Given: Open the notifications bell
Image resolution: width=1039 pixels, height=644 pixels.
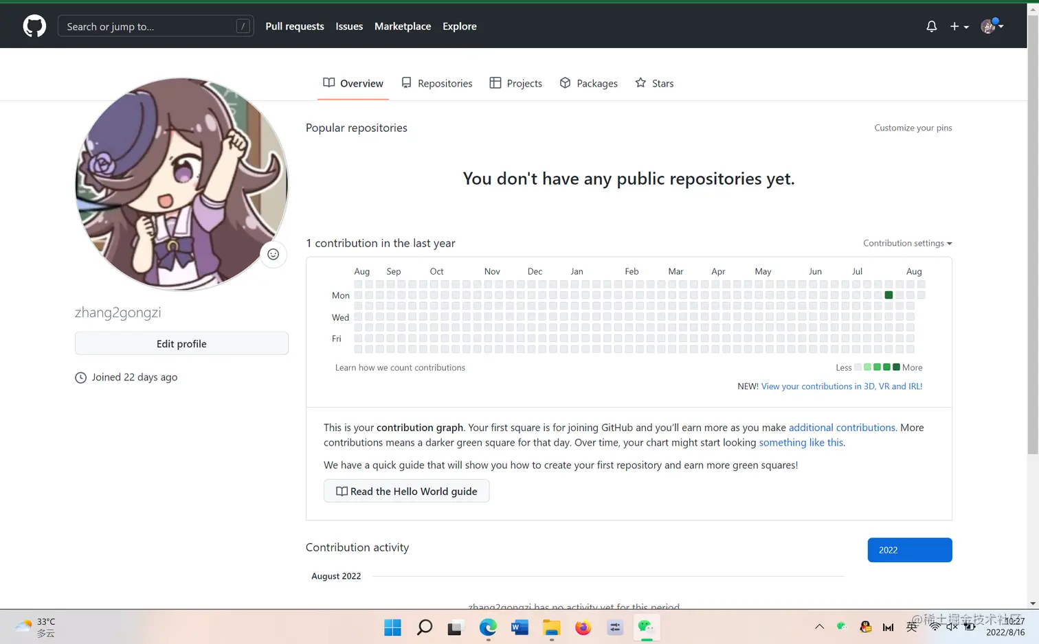Looking at the screenshot, I should click(931, 26).
